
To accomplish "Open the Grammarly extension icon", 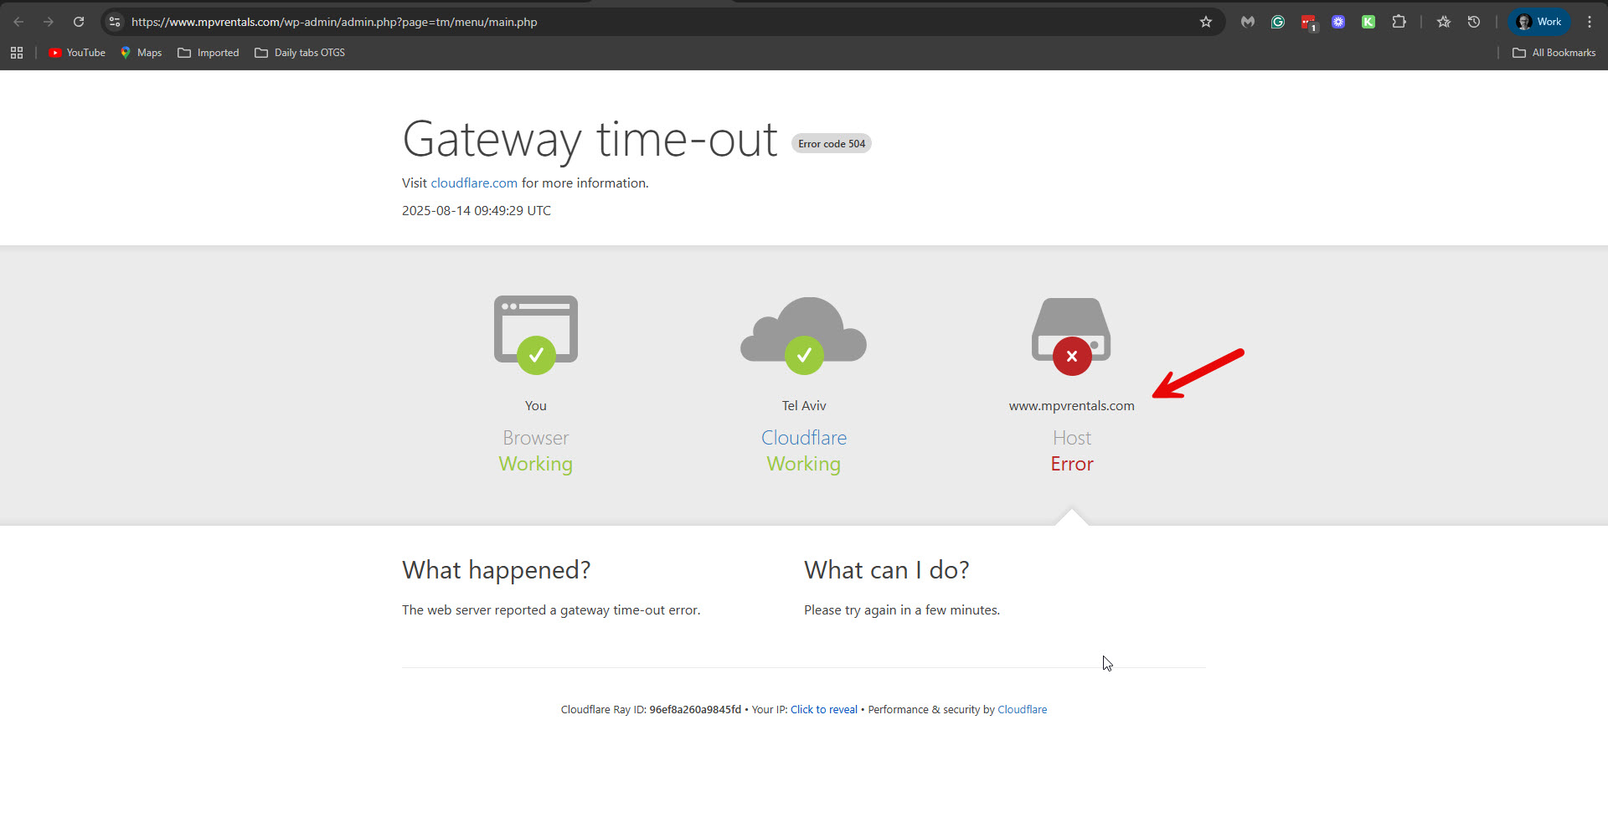I will (1278, 22).
